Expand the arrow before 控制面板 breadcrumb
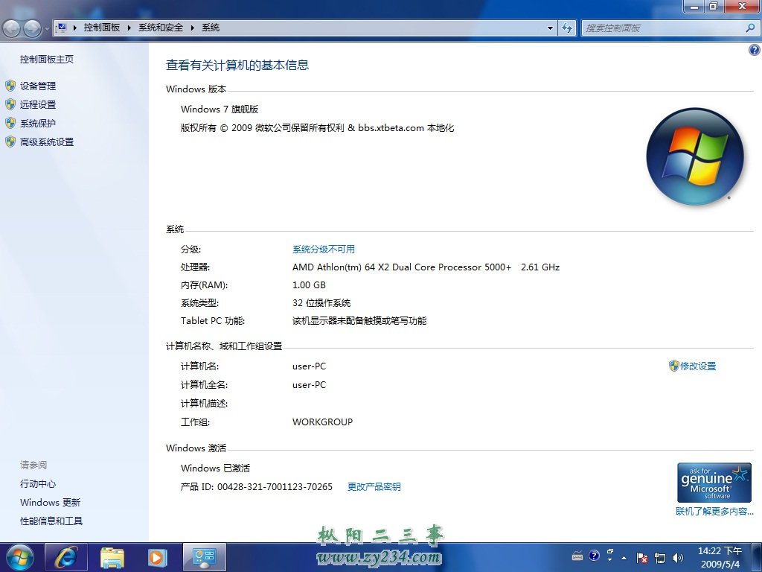The image size is (762, 572). click(75, 28)
